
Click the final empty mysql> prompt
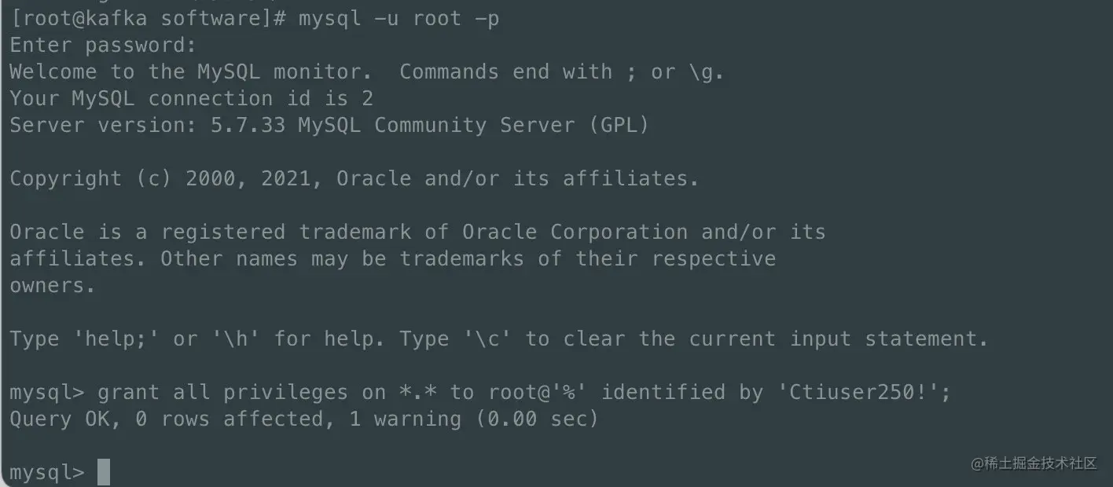click(x=46, y=472)
